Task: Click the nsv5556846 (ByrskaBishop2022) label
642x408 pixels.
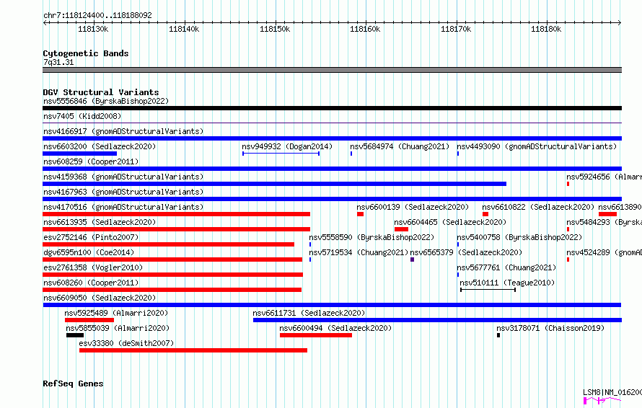Action: click(106, 101)
